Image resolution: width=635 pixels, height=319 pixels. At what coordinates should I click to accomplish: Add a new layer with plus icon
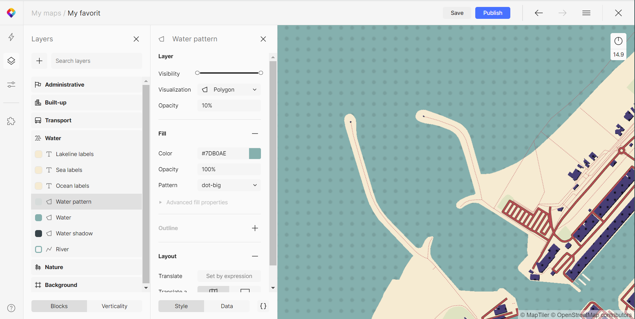coord(39,61)
